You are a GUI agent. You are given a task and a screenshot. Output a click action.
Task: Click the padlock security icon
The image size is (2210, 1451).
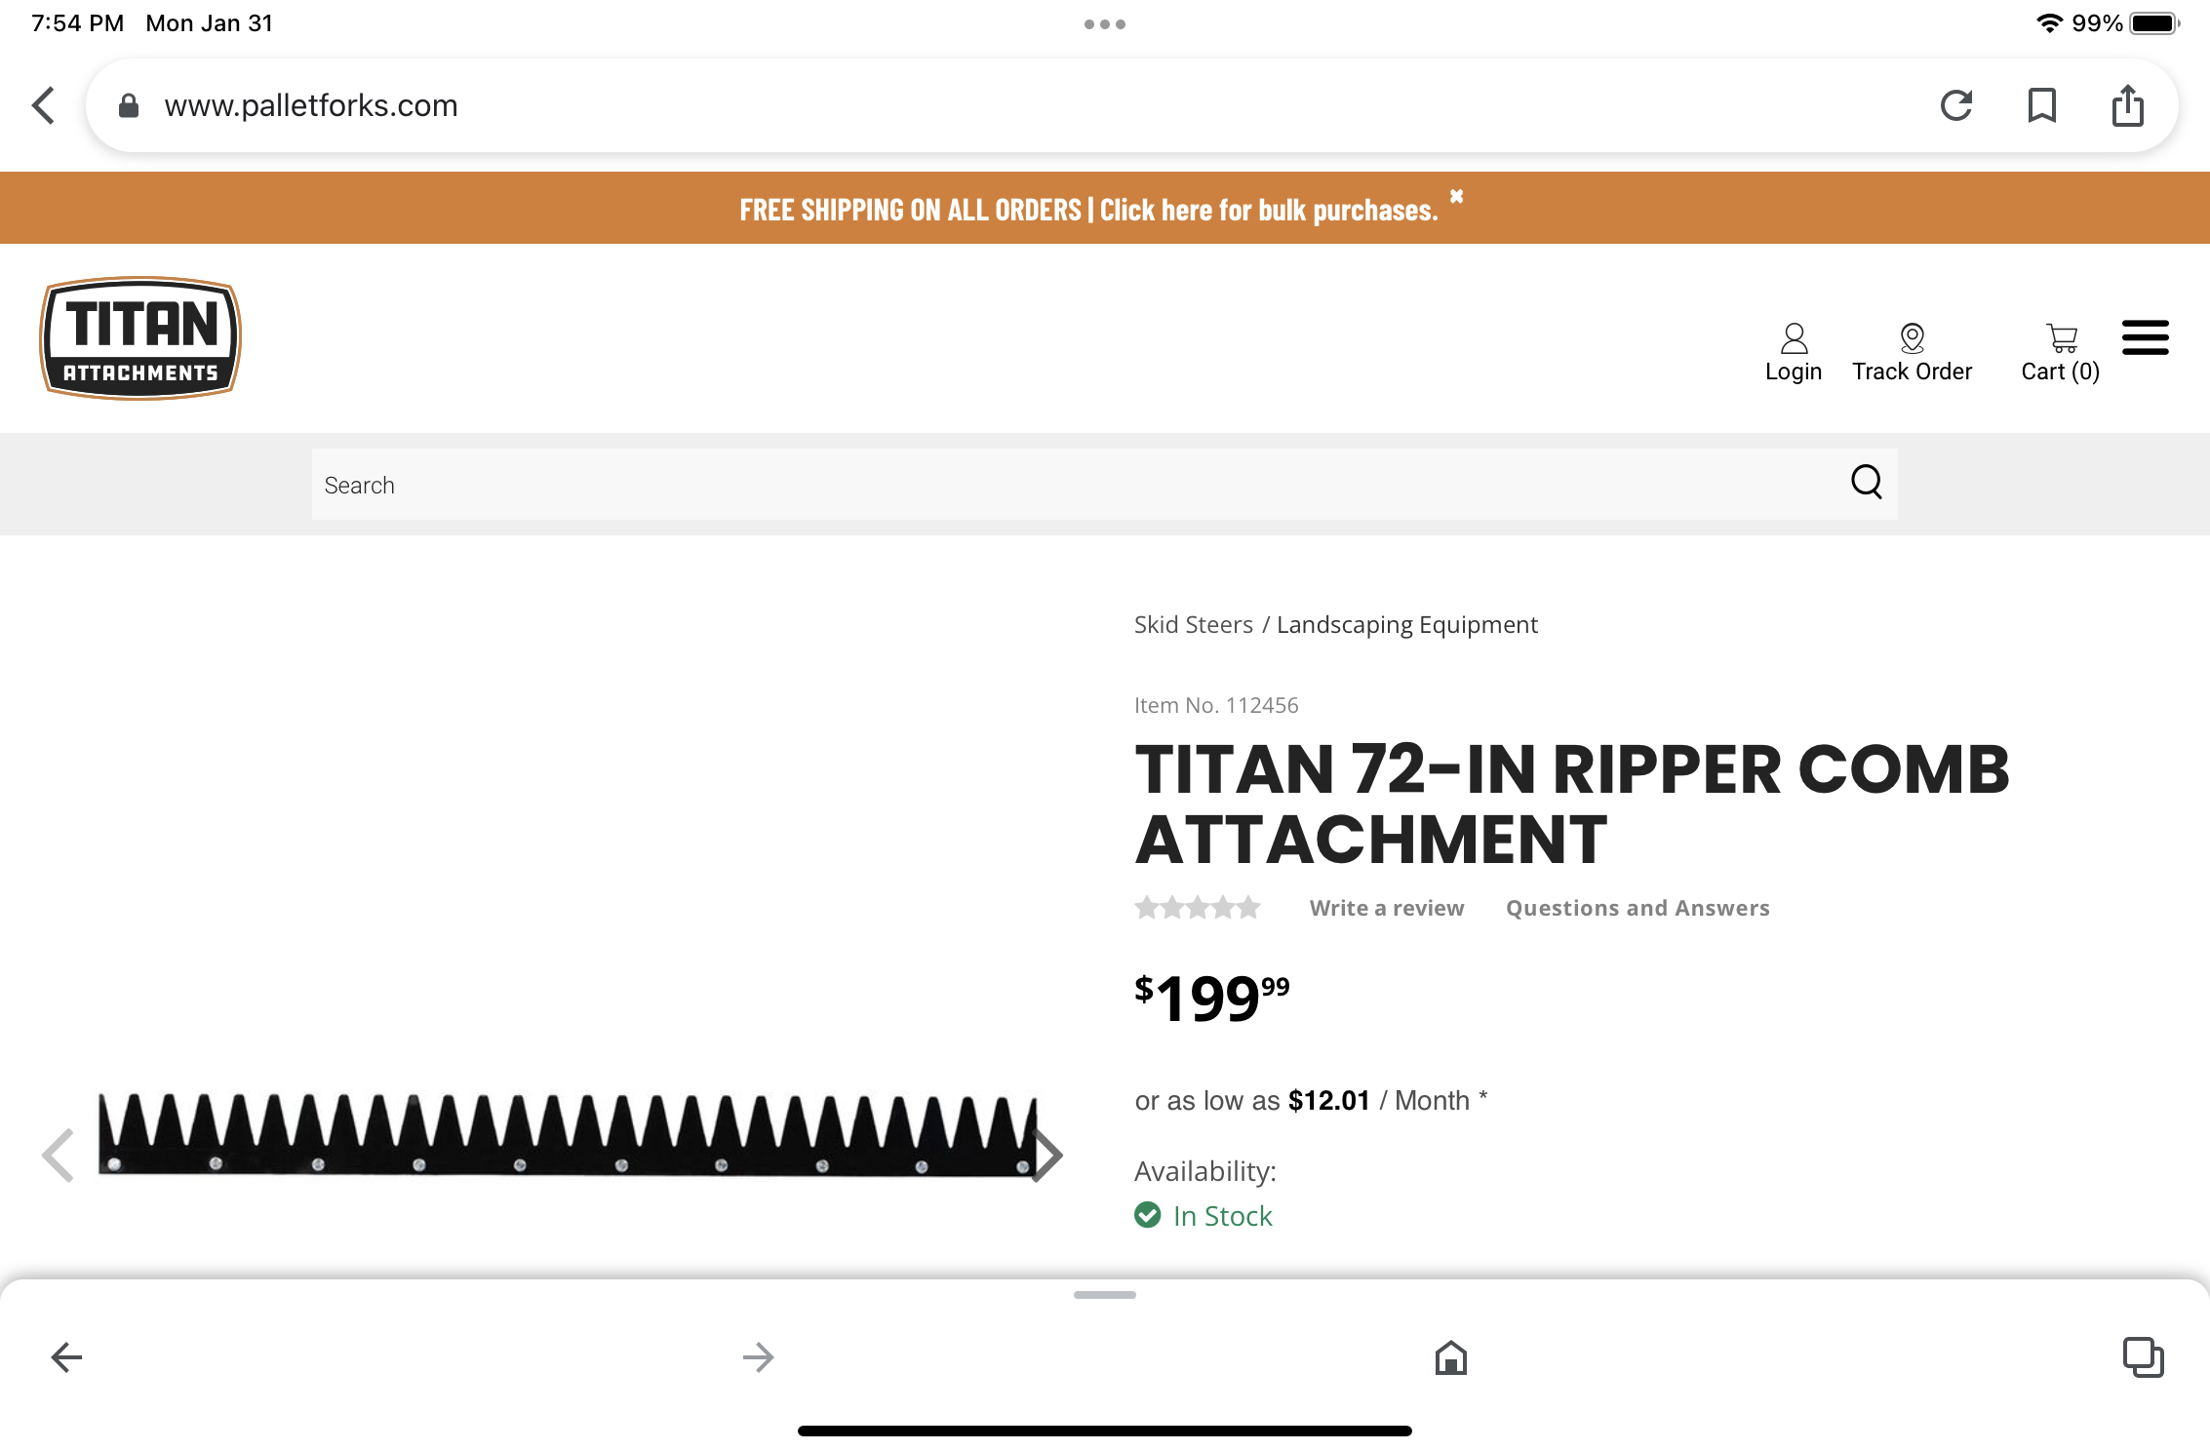128,105
